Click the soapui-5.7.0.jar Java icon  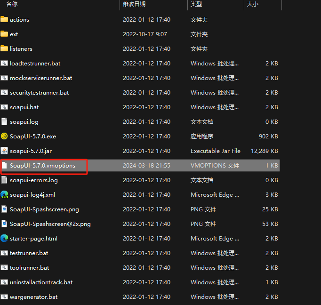[4, 151]
